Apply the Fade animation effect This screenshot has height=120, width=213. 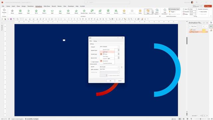(x=28, y=12)
